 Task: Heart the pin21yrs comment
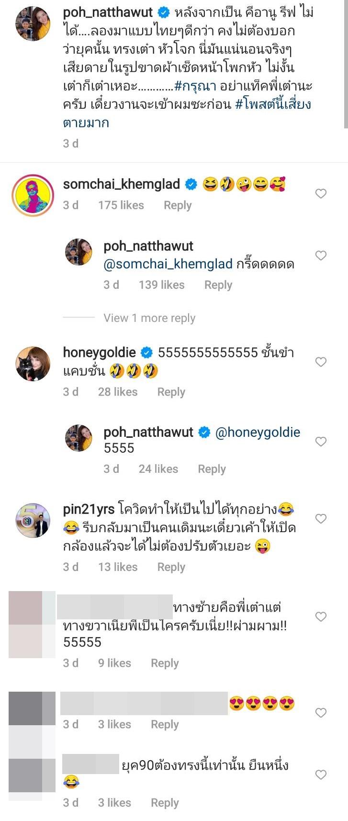click(x=321, y=518)
